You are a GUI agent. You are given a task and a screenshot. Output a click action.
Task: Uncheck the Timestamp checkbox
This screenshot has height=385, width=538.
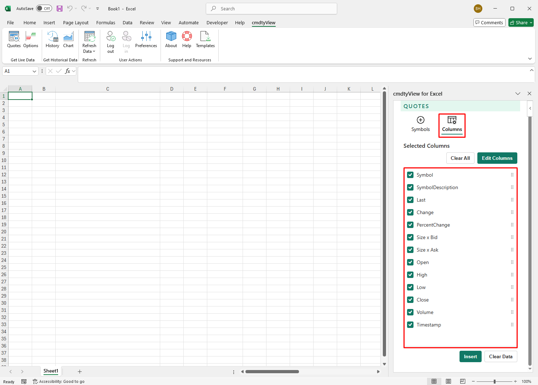click(x=410, y=325)
